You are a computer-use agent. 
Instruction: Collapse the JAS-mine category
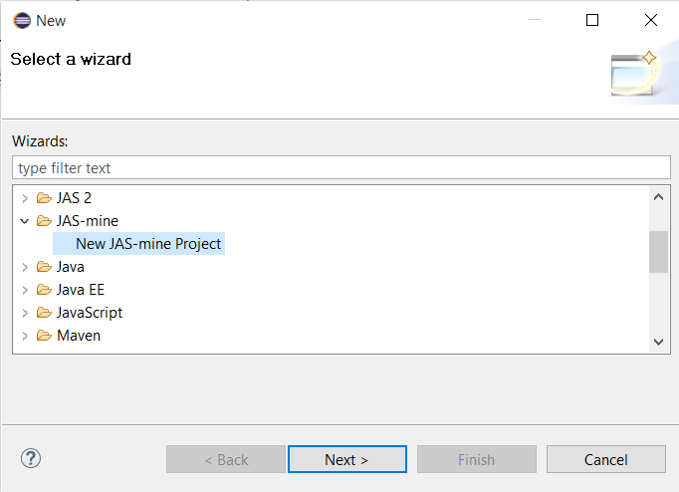[x=25, y=221]
